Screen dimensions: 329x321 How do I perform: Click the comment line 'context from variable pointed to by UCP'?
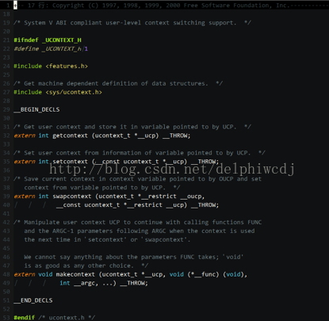[102, 188]
